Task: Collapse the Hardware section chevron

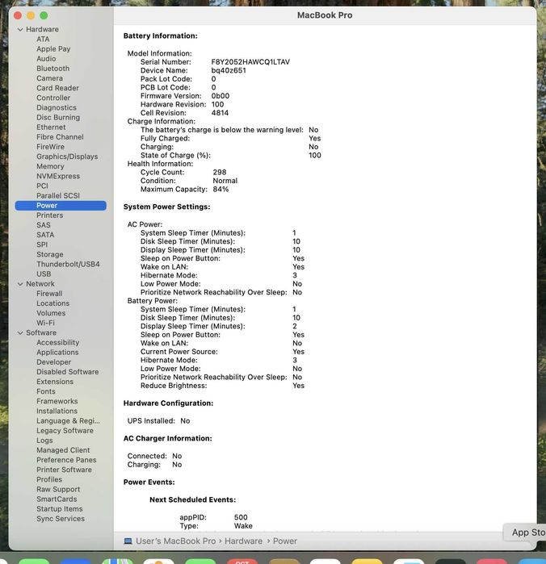Action: pyautogui.click(x=20, y=30)
